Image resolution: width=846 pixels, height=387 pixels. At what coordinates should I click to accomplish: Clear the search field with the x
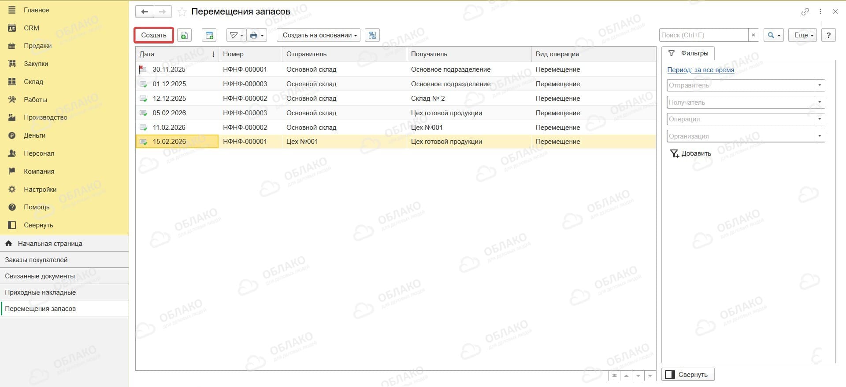tap(753, 35)
